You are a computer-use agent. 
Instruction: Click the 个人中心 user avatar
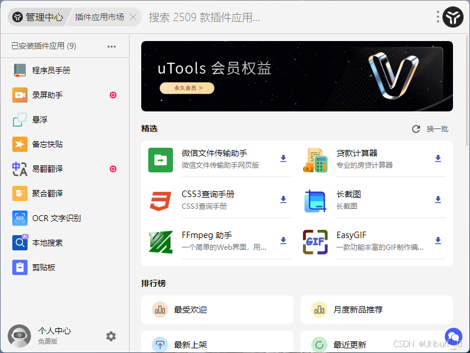[19, 335]
